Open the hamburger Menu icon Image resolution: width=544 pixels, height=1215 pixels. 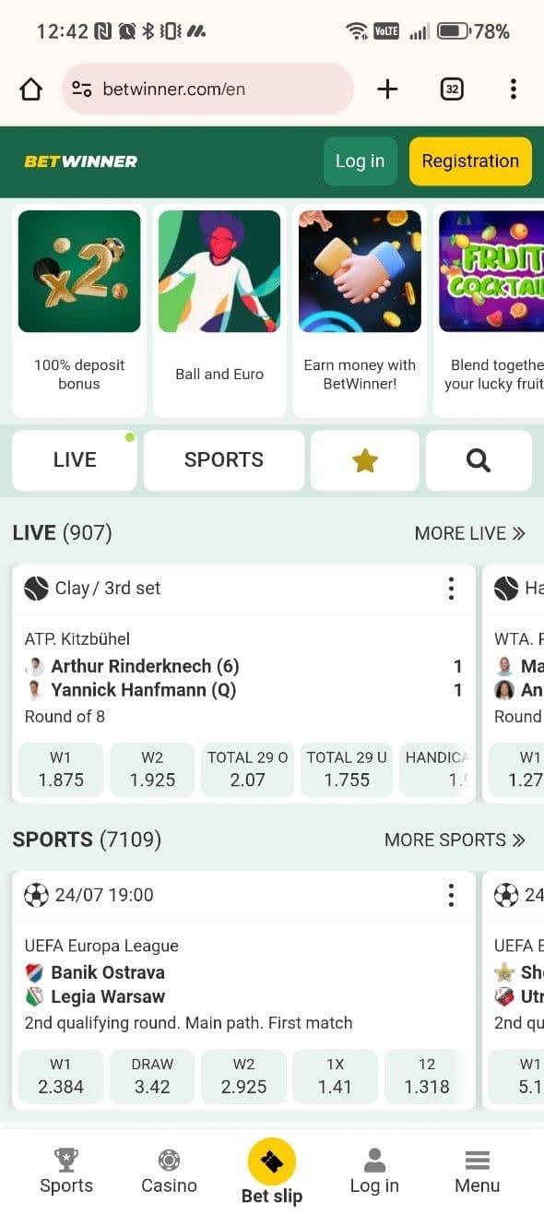477,1172
